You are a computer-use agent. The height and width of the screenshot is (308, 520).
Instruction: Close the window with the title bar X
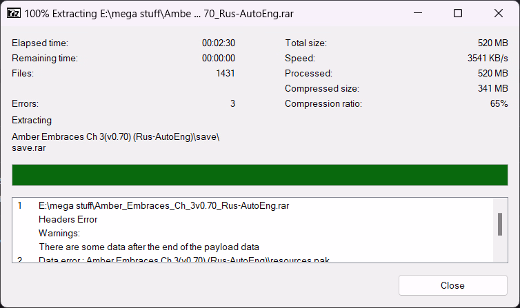pos(498,13)
